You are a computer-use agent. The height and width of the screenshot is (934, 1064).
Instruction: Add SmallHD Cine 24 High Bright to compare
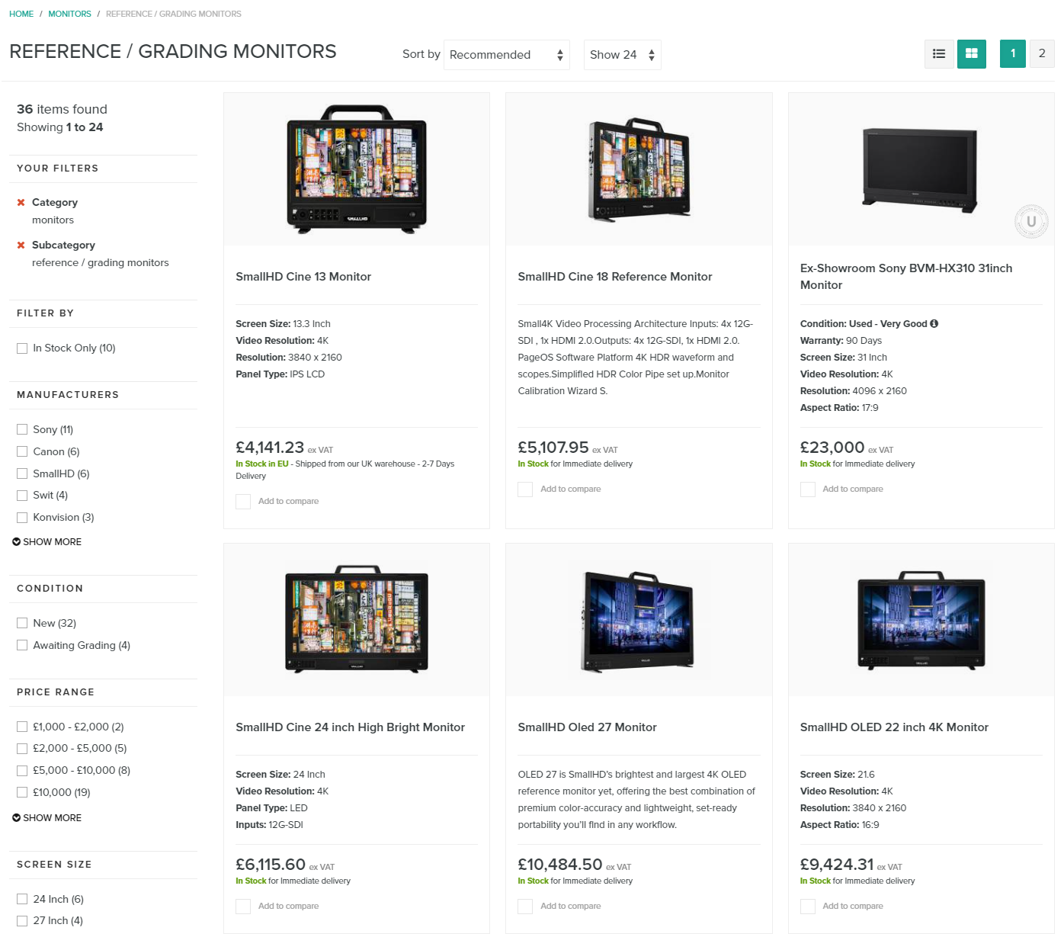(243, 907)
